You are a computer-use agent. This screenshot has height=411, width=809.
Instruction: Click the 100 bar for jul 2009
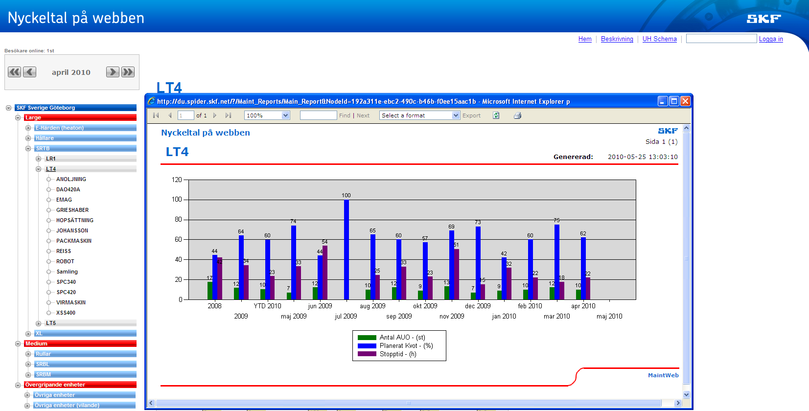[x=347, y=250]
